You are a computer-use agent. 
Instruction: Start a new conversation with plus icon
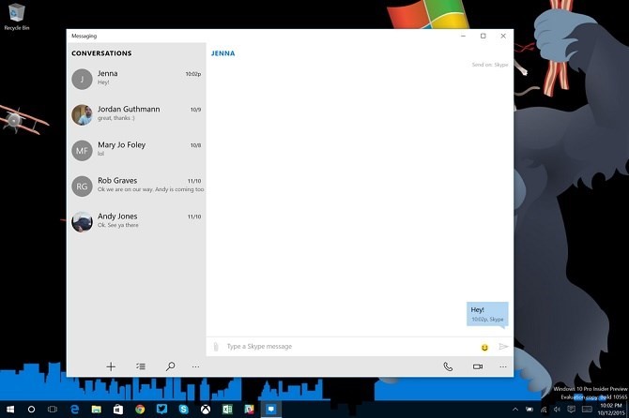[x=111, y=366]
